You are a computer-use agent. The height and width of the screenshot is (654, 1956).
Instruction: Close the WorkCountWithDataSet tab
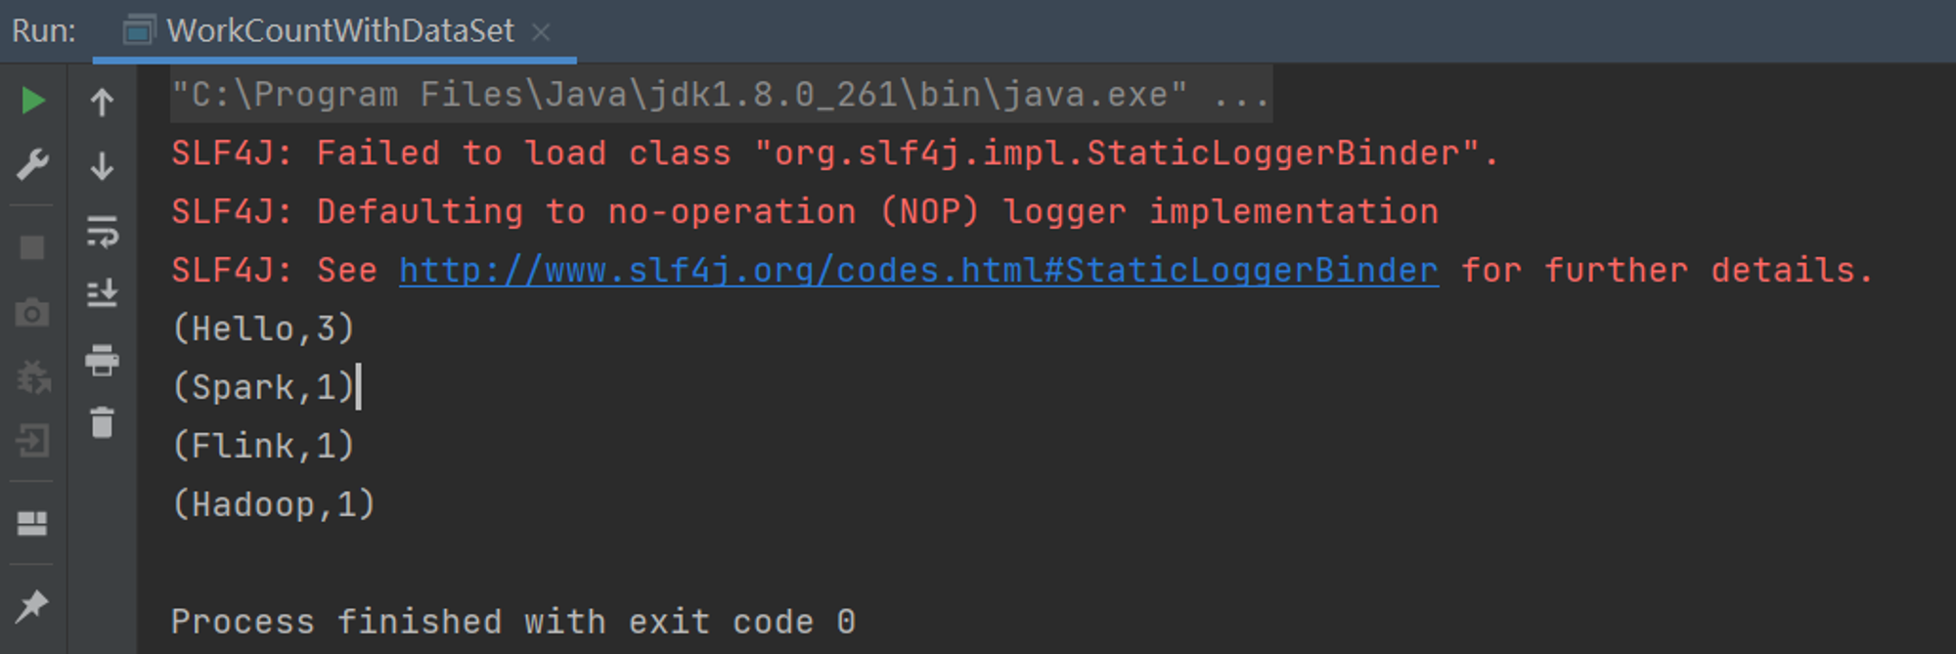[541, 32]
